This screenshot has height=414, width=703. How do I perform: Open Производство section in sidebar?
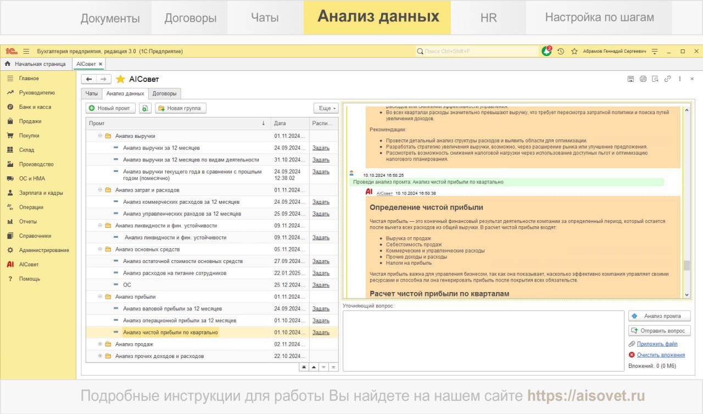click(x=36, y=164)
